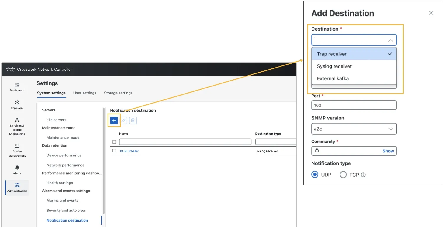The width and height of the screenshot is (443, 228).
Task: Click the settings sidebar scrollbar
Action: pyautogui.click(x=103, y=161)
